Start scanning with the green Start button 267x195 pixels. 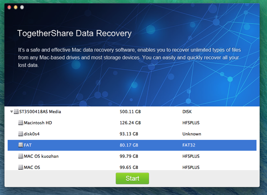point(132,178)
